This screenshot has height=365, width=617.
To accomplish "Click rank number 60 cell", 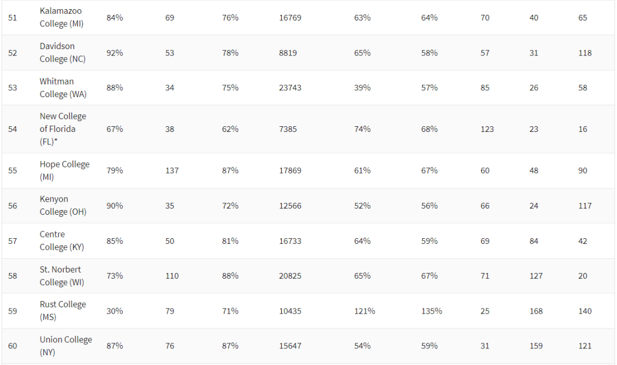I will pyautogui.click(x=13, y=346).
